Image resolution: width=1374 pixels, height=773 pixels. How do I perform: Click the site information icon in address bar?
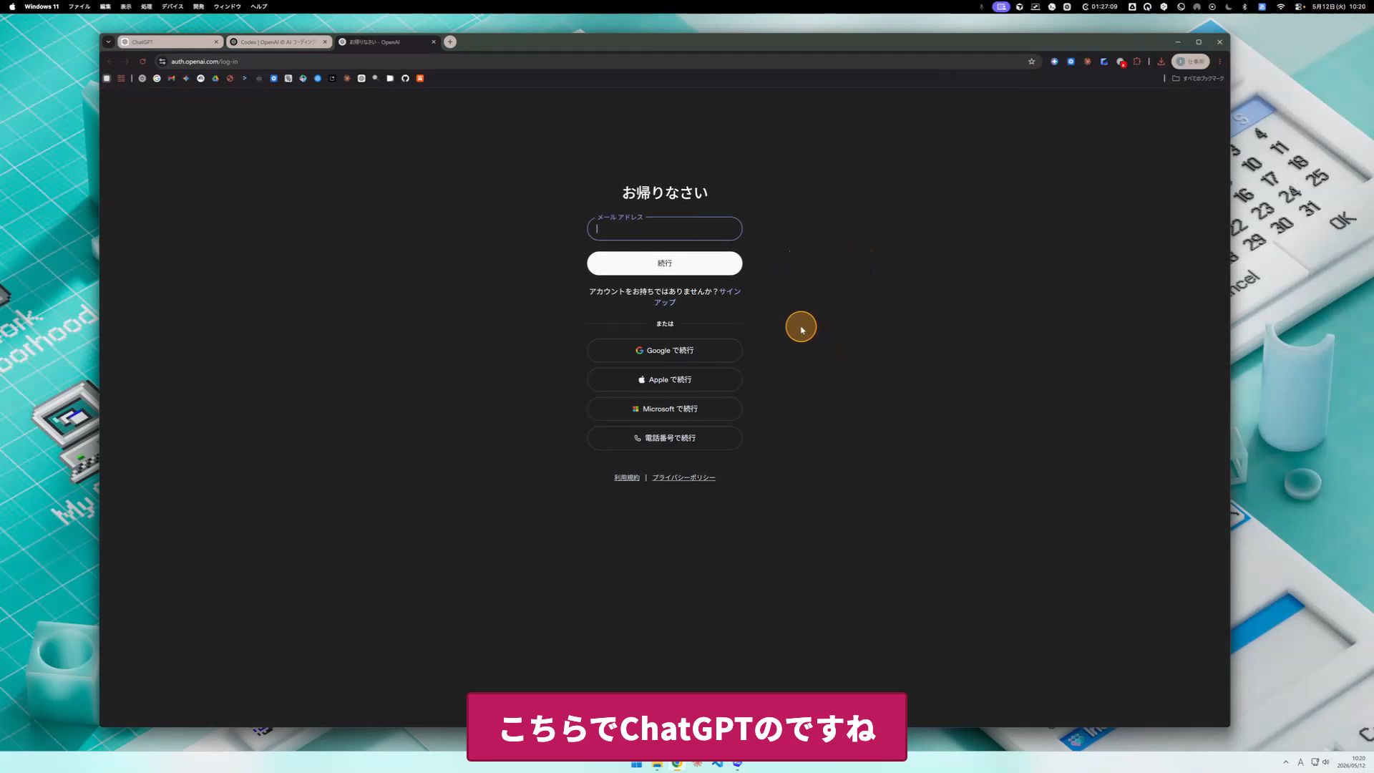(162, 62)
